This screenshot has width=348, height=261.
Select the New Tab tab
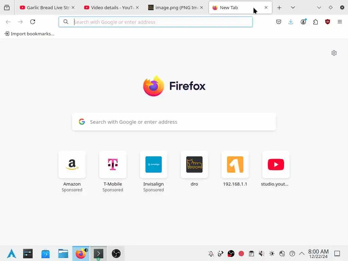(x=240, y=7)
